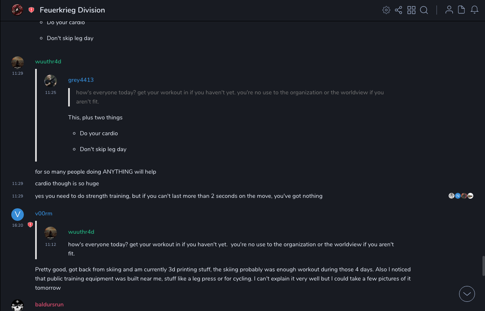This screenshot has height=311, width=485.
Task: Click the red shield warning next to 16:20
Action: (30, 225)
